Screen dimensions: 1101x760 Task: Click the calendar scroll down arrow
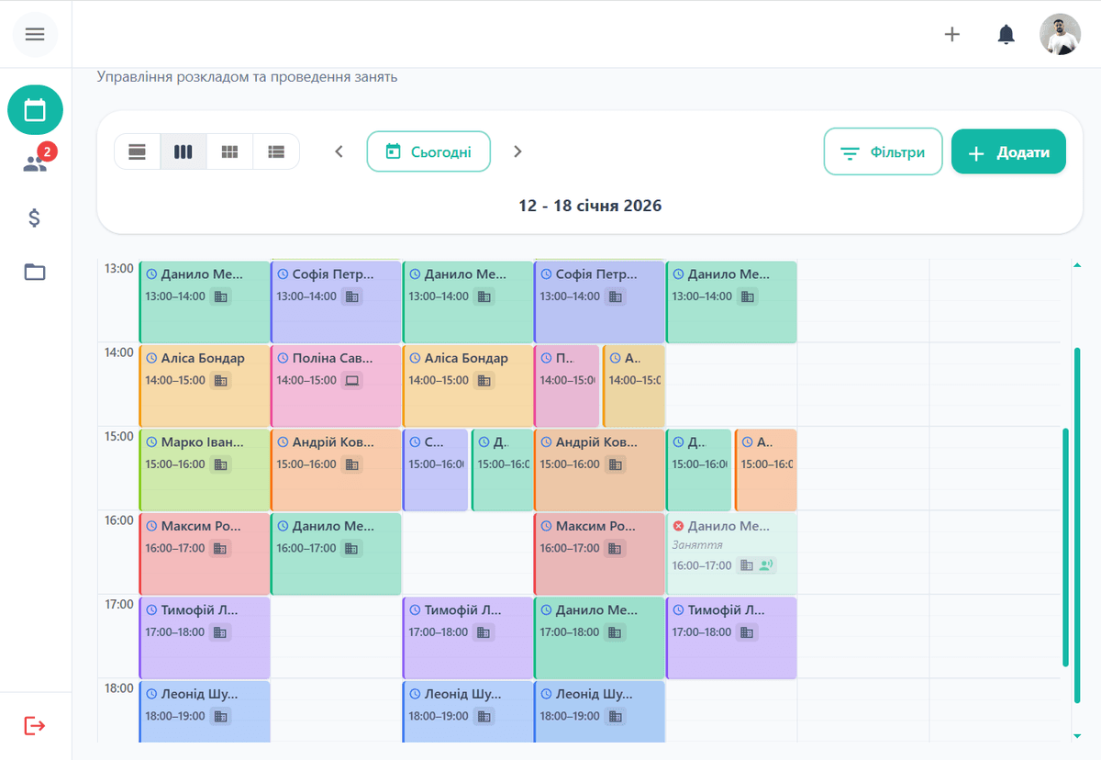[x=1076, y=735]
